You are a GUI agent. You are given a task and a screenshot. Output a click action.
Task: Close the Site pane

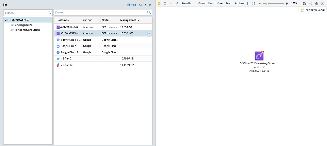click(150, 5)
